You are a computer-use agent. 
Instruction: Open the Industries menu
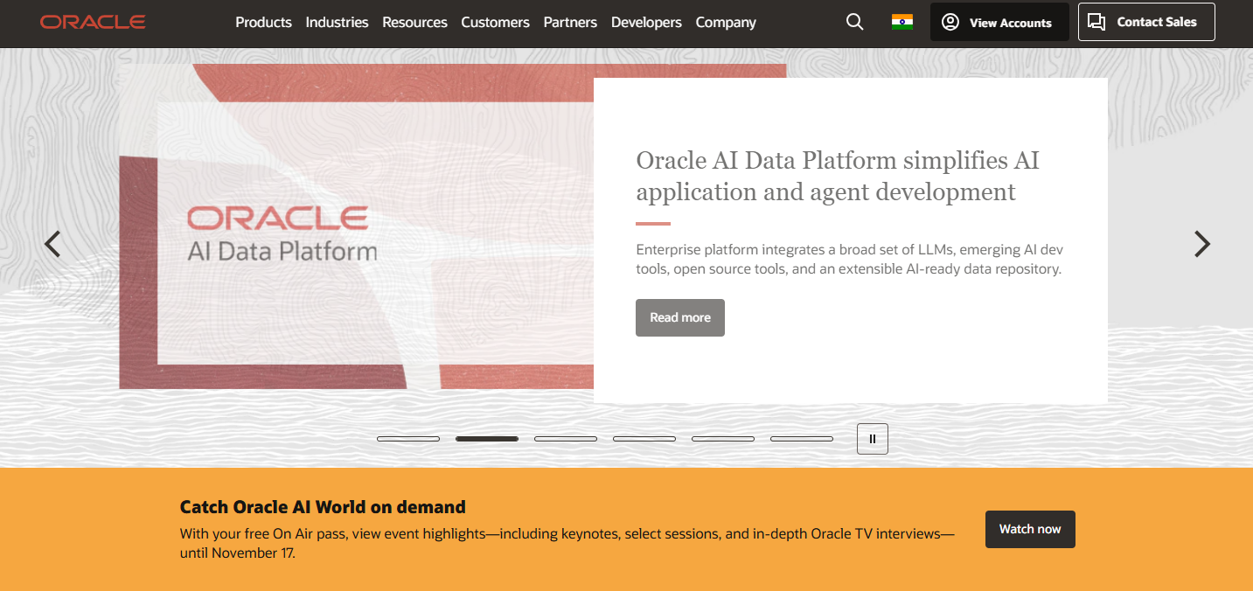coord(337,22)
